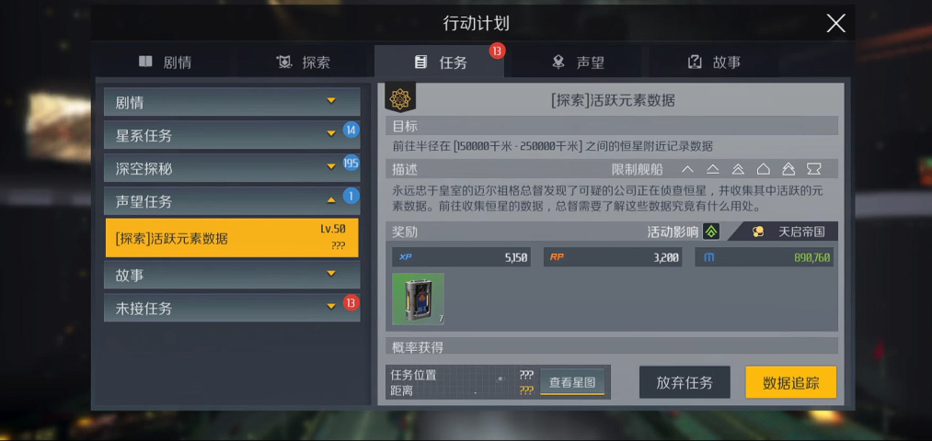Click the last trapezoid ship class icon
The width and height of the screenshot is (932, 441).
coord(813,169)
